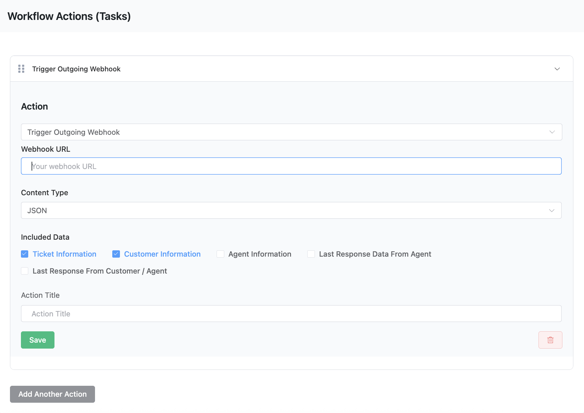This screenshot has width=584, height=413.
Task: Click into the Webhook URL field
Action: pos(291,166)
